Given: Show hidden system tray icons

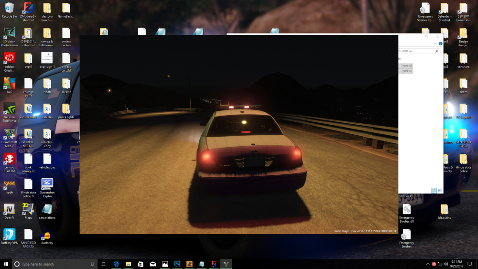Looking at the screenshot, I should coord(428,264).
